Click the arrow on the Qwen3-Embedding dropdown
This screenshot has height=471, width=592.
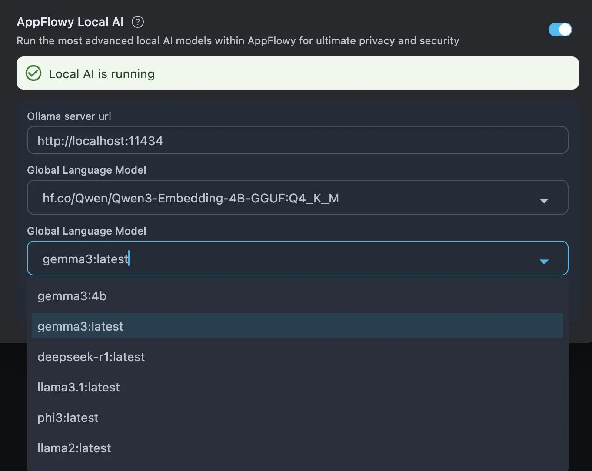[x=544, y=200]
